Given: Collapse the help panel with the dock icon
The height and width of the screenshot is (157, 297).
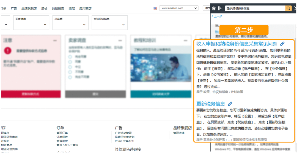Looking at the screenshot, I should [220, 9].
